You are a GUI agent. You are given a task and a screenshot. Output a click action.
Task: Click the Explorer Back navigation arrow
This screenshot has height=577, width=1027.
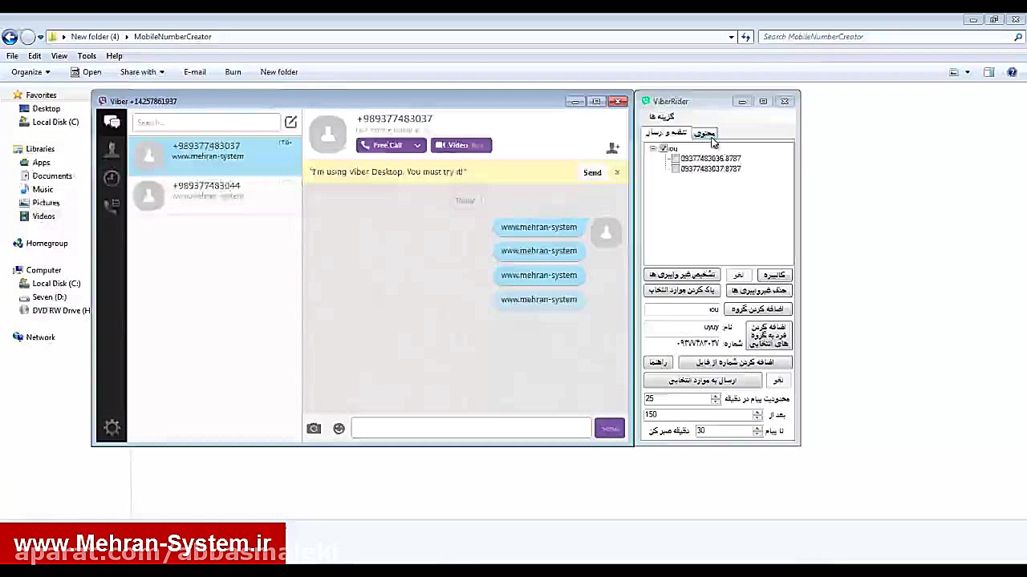pyautogui.click(x=10, y=37)
